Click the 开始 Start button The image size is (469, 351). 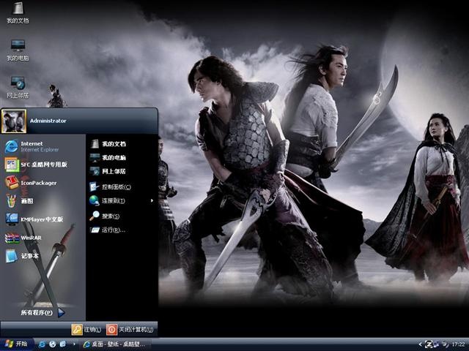coord(16,344)
